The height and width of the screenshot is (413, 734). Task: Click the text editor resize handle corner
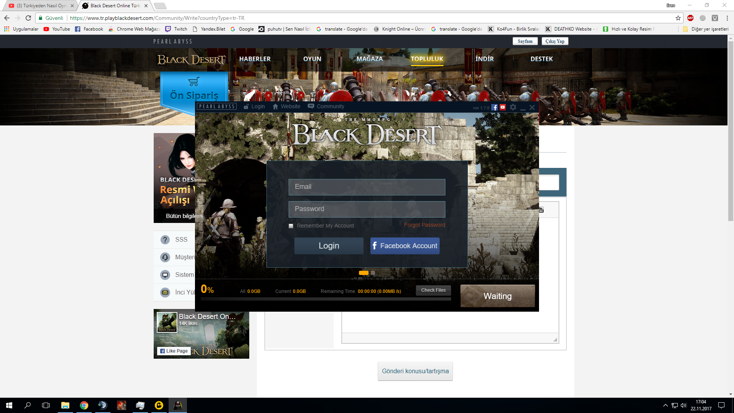pos(555,340)
